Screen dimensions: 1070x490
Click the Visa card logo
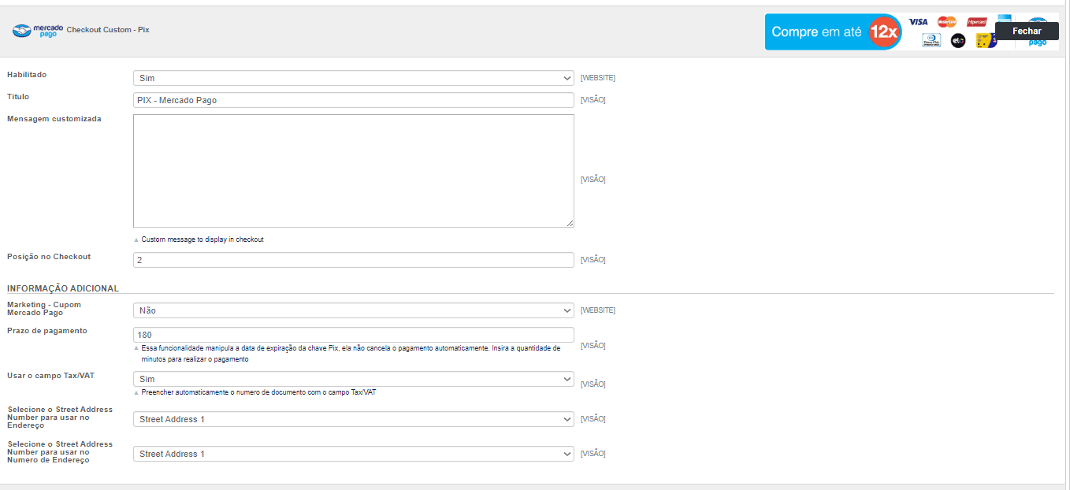(x=918, y=22)
